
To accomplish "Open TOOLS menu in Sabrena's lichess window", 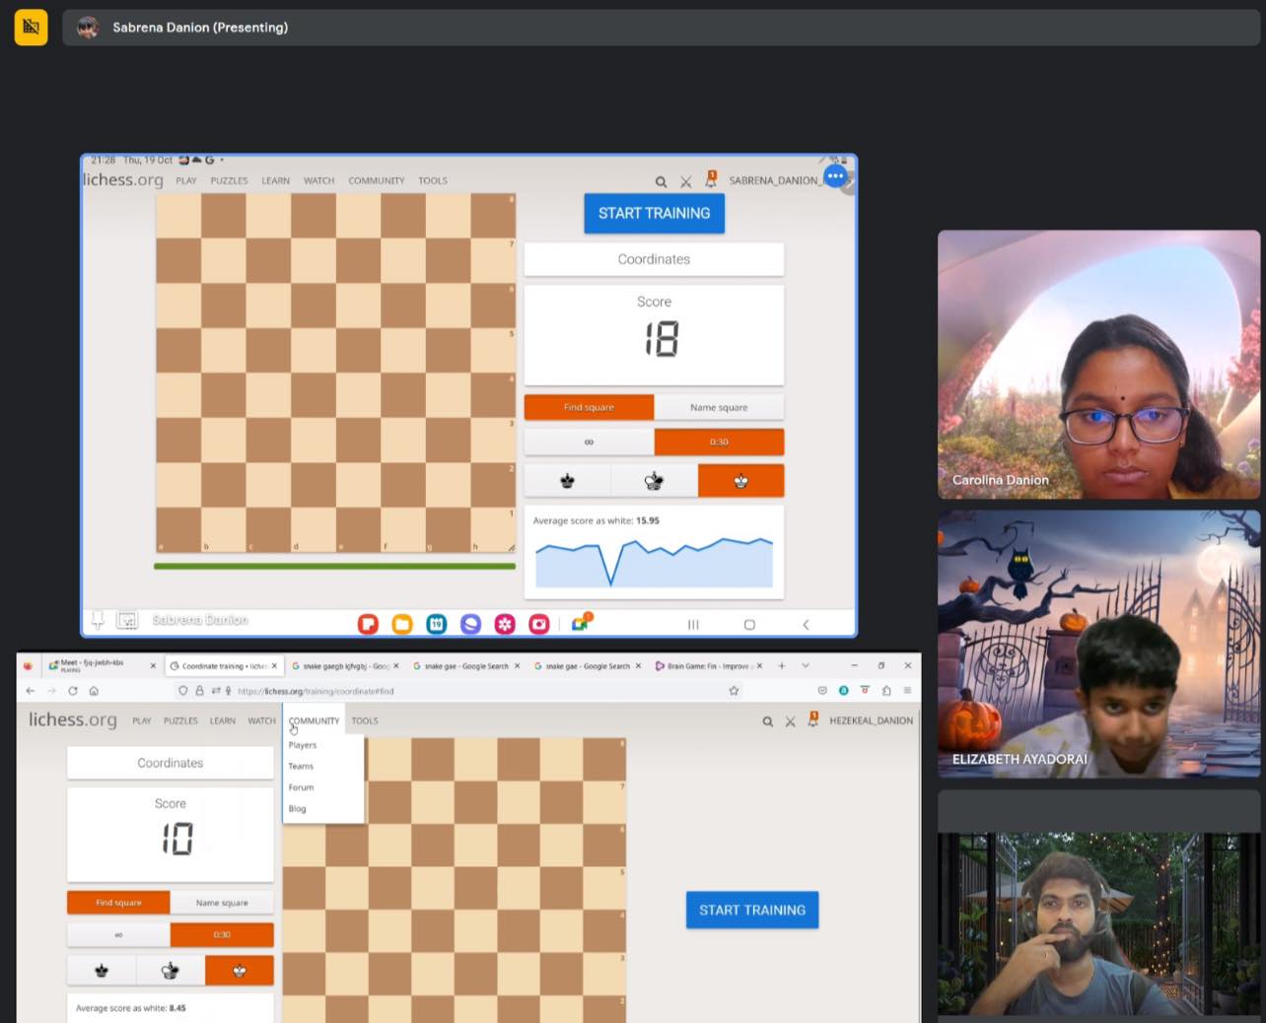I will 432,181.
